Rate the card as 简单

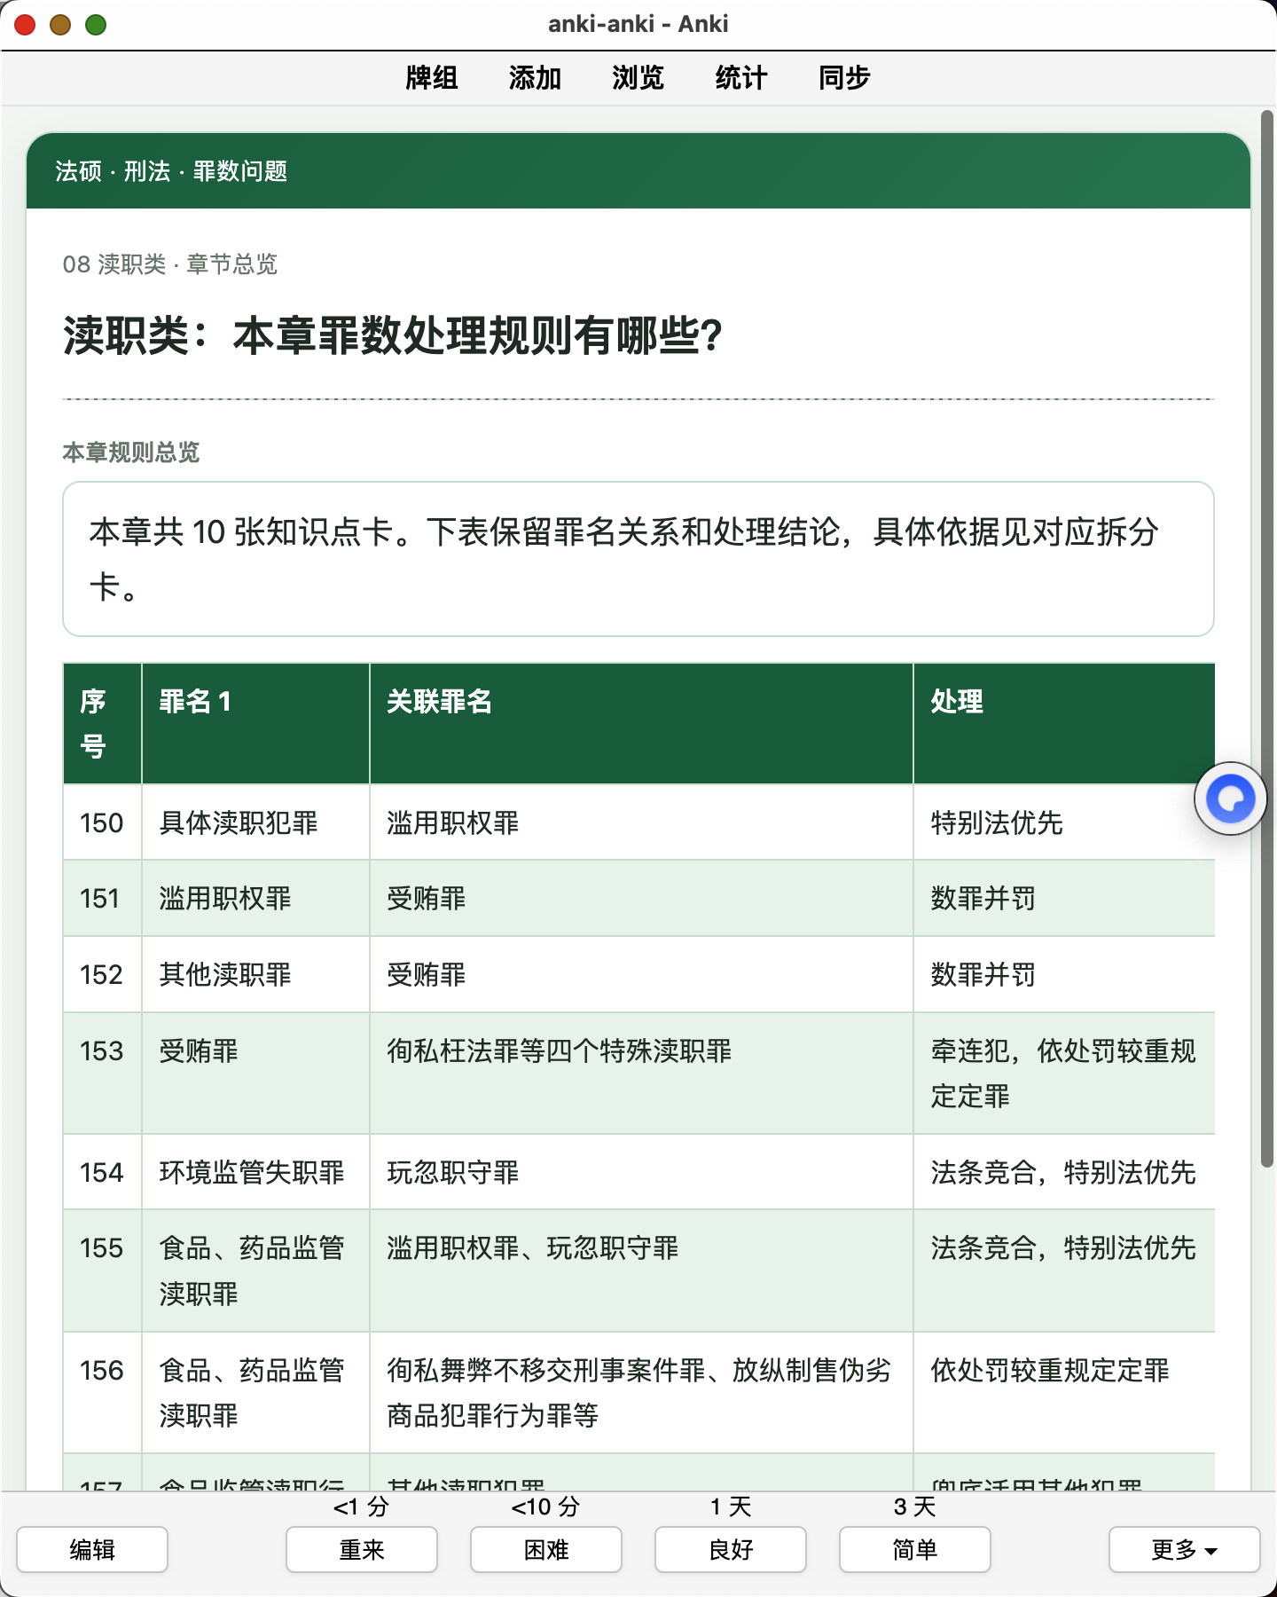pos(915,1549)
